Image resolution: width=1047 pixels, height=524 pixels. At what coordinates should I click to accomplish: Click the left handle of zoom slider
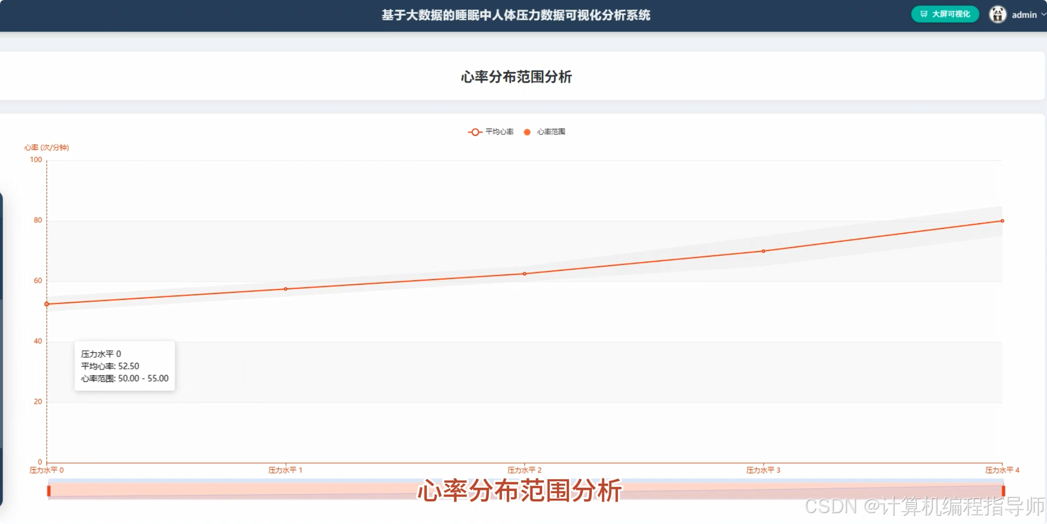(x=49, y=490)
